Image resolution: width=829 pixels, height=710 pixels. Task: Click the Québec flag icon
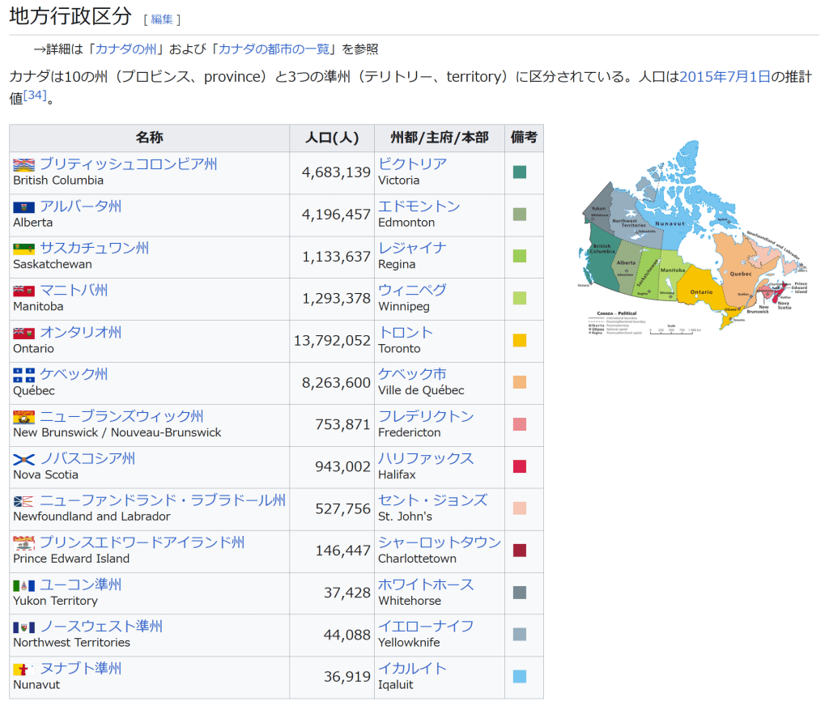click(24, 375)
